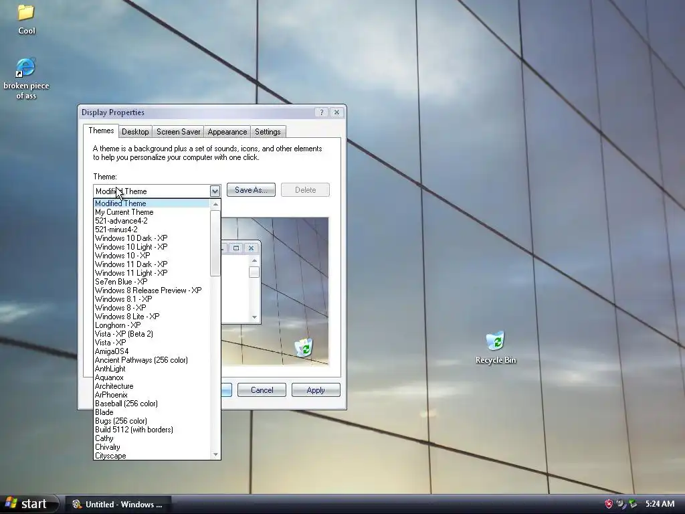The width and height of the screenshot is (685, 514).
Task: Select Windows 10 - XP theme
Action: point(152,256)
